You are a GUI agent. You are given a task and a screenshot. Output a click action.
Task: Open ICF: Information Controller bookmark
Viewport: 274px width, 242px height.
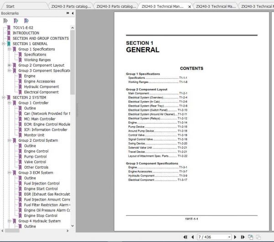[x=46, y=130]
